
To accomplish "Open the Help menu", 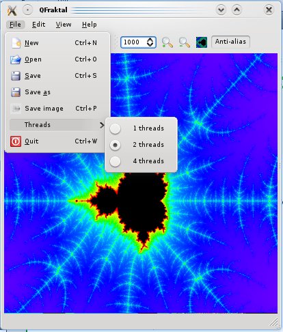I will point(90,25).
